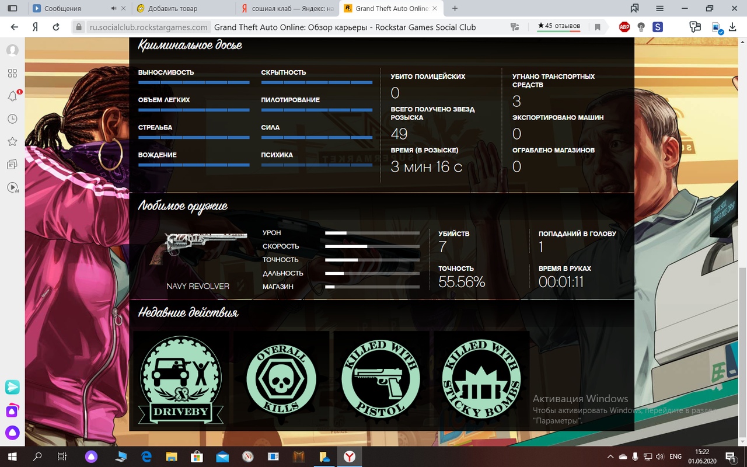Open the lightbulb extension icon
This screenshot has width=747, height=467.
click(x=641, y=27)
